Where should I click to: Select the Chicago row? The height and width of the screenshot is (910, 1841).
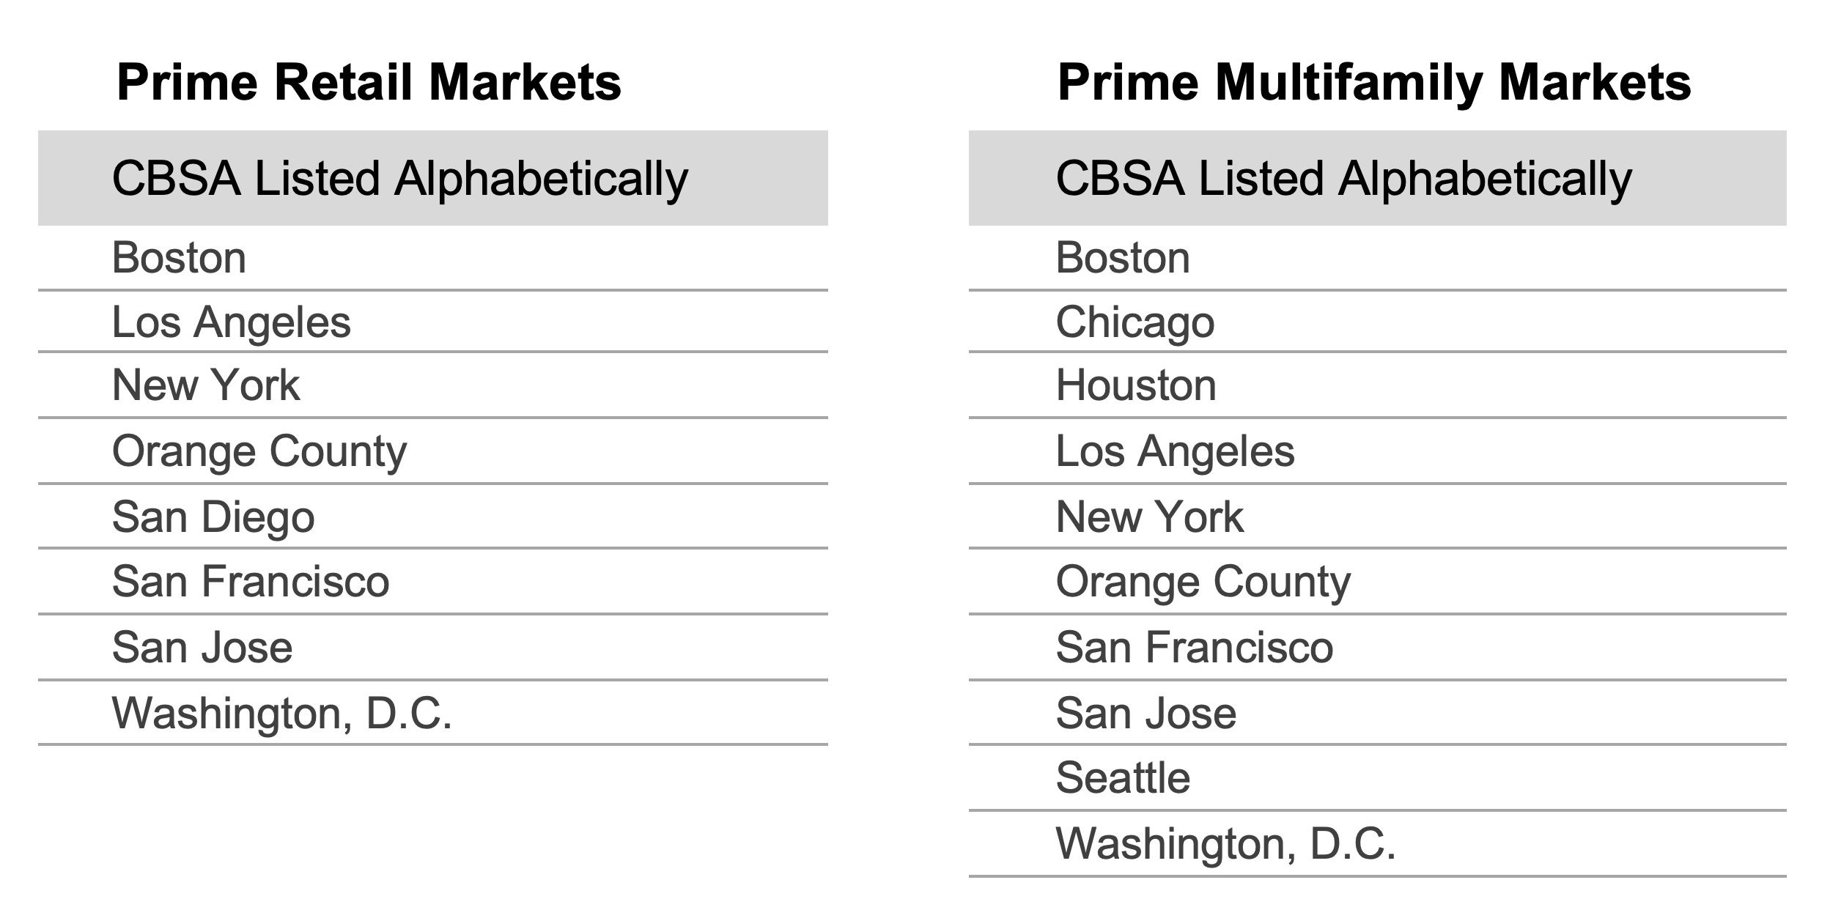tap(1378, 322)
